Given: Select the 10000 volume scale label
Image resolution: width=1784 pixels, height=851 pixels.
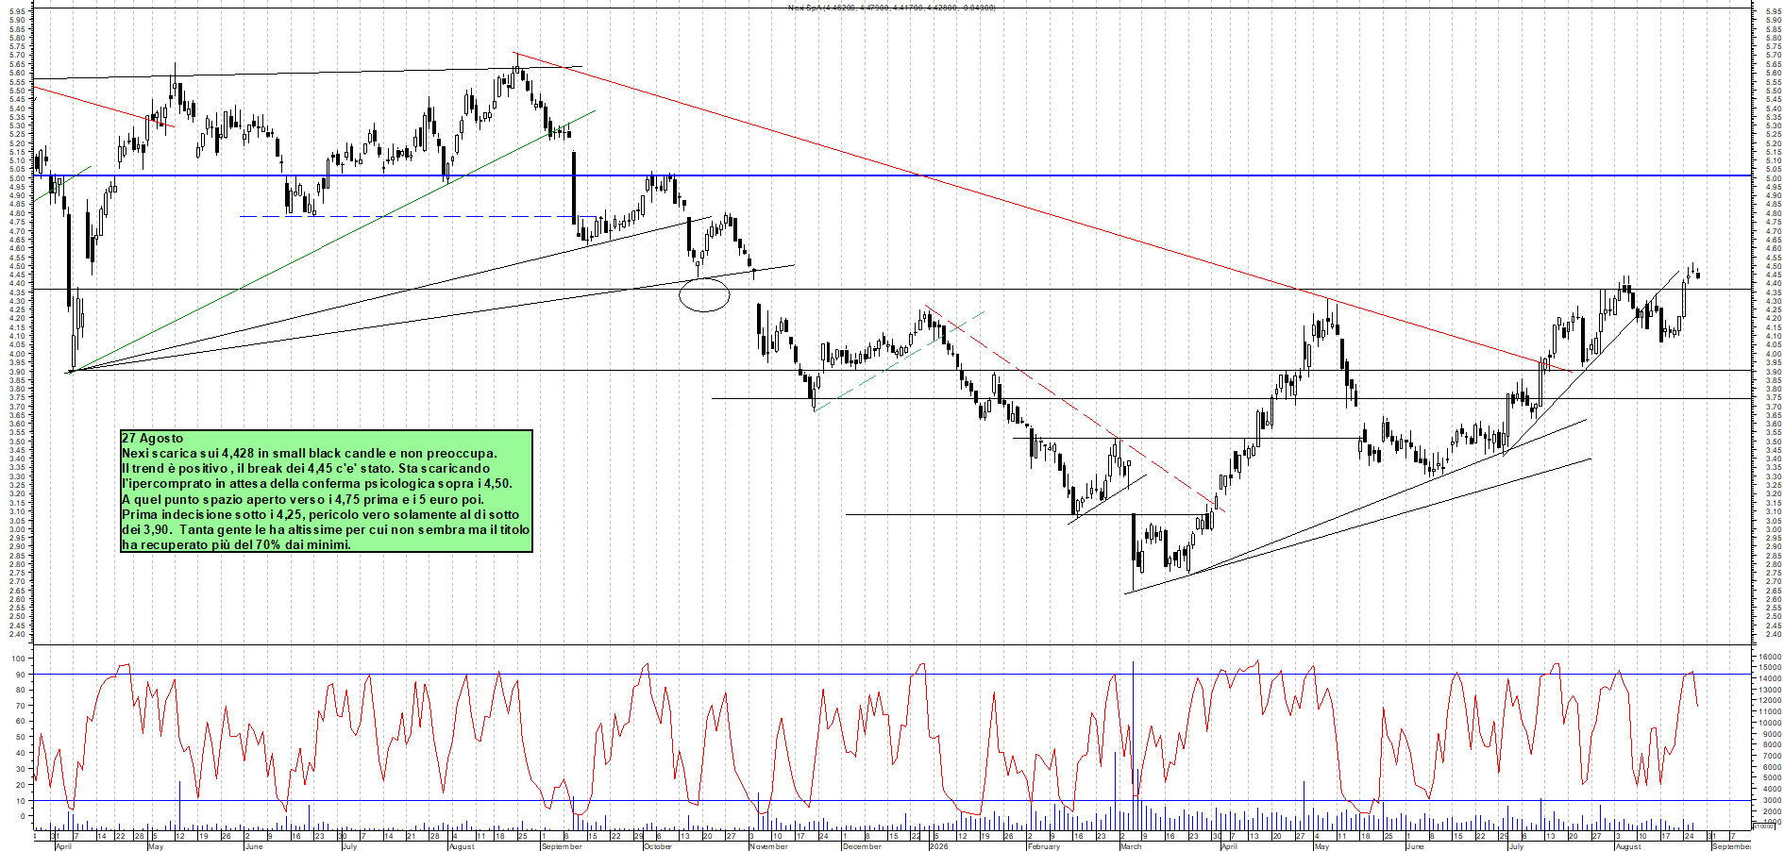Looking at the screenshot, I should [x=1768, y=723].
